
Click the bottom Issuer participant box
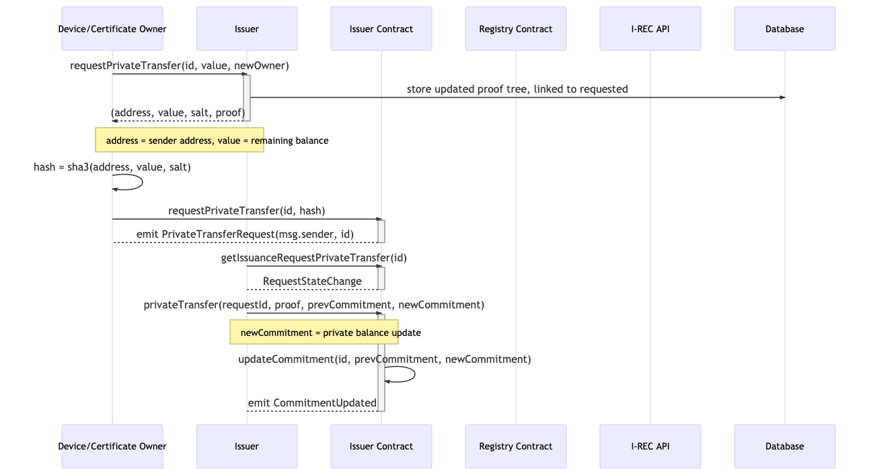tap(247, 446)
